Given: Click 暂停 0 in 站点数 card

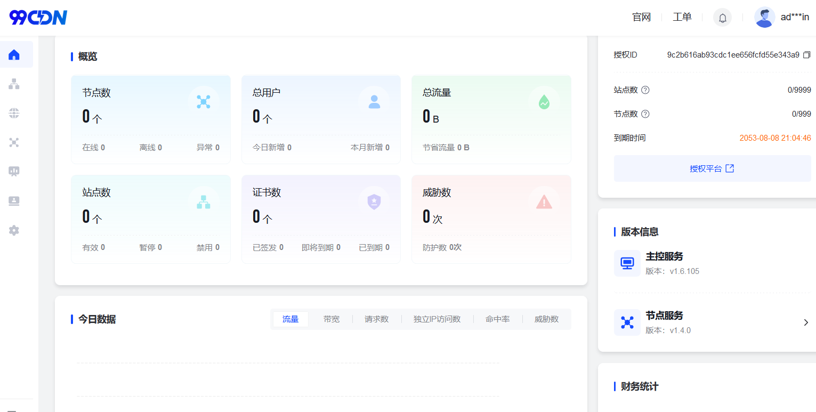Looking at the screenshot, I should pos(151,247).
